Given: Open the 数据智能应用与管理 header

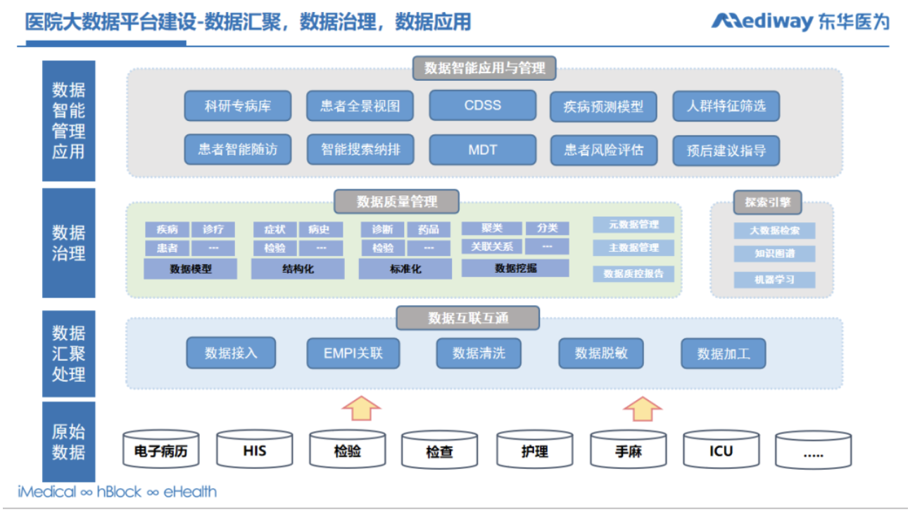Looking at the screenshot, I should (483, 68).
